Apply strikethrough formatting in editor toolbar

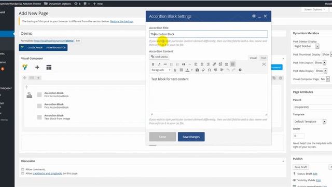click(165, 64)
